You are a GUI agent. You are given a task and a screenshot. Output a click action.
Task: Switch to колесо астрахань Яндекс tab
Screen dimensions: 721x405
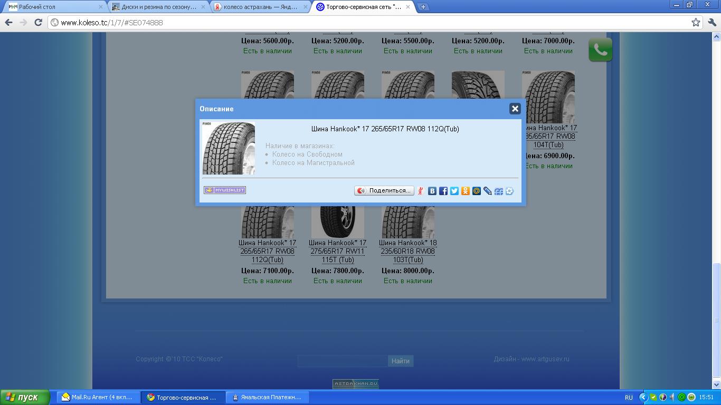[x=260, y=7]
